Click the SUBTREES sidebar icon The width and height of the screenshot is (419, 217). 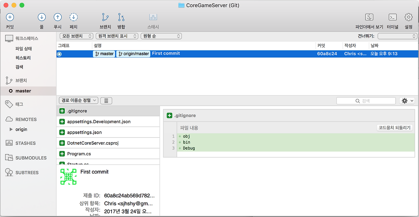pos(9,172)
